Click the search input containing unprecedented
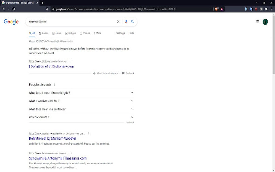275x172 pixels. [72, 22]
